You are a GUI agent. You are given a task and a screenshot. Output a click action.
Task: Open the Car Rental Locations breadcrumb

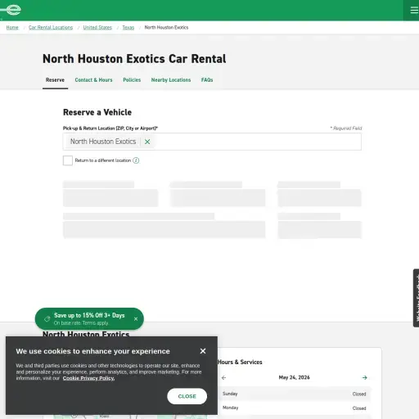pyautogui.click(x=51, y=28)
